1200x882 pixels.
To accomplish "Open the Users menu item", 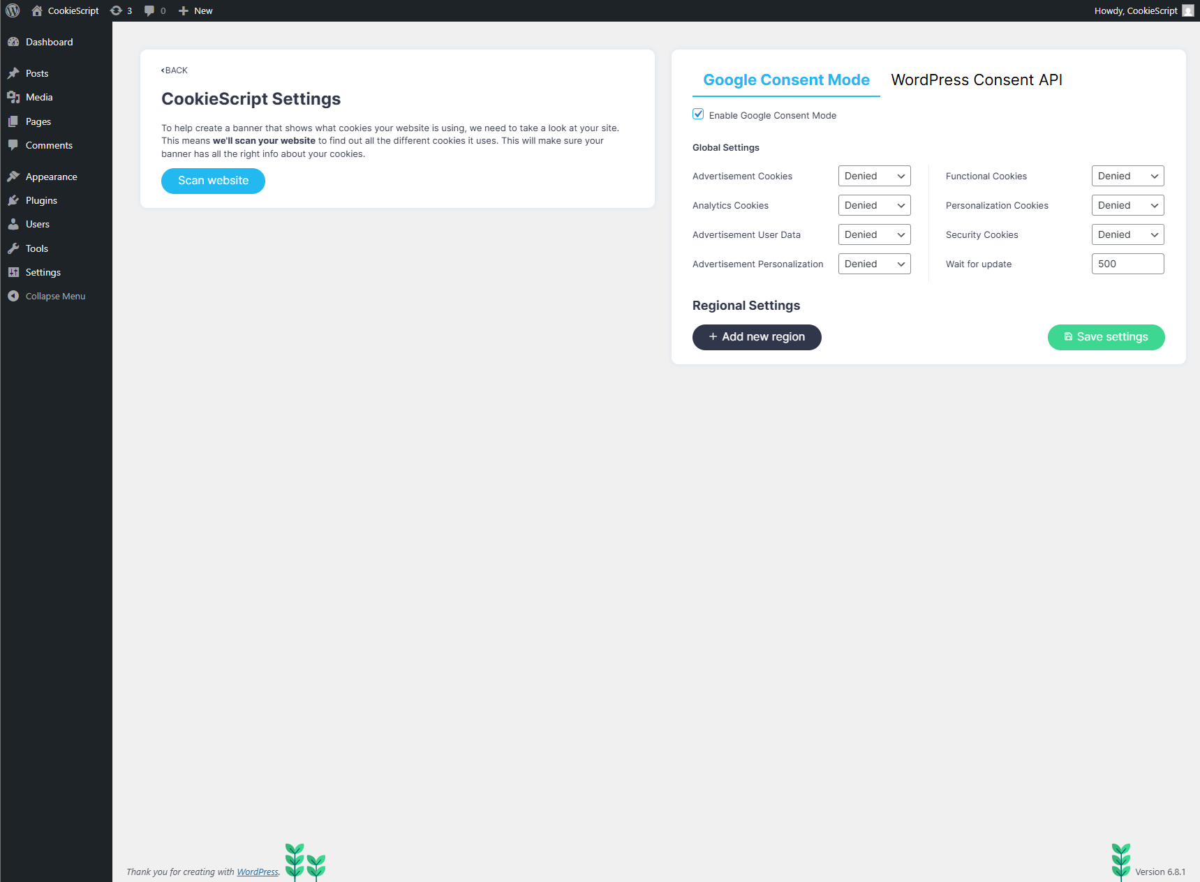I will click(56, 224).
